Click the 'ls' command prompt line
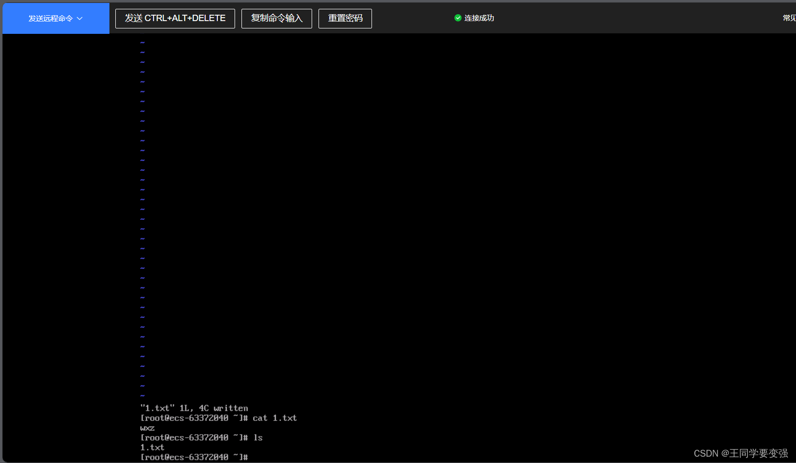This screenshot has width=796, height=463. point(202,437)
